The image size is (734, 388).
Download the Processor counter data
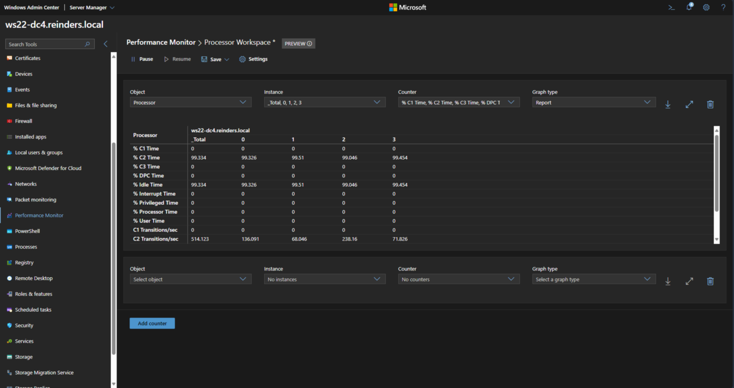coord(668,104)
